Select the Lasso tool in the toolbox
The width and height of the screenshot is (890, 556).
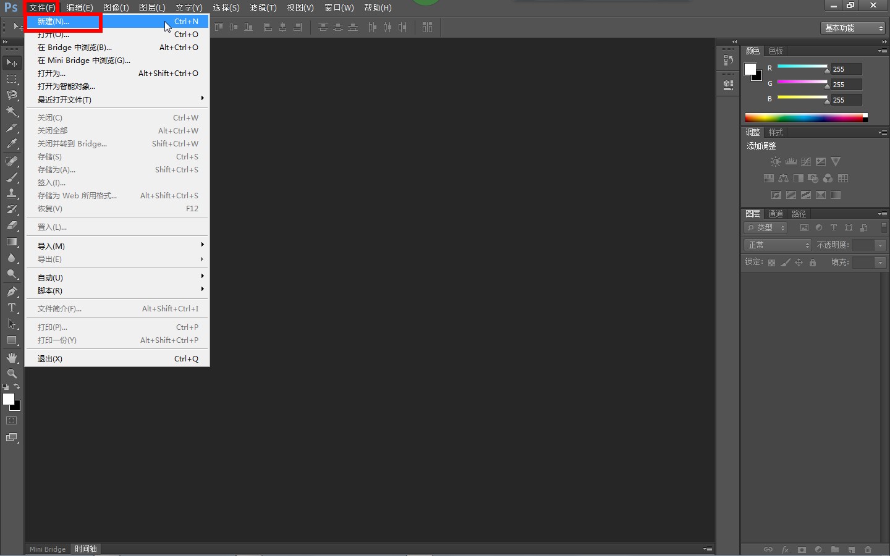pyautogui.click(x=12, y=95)
